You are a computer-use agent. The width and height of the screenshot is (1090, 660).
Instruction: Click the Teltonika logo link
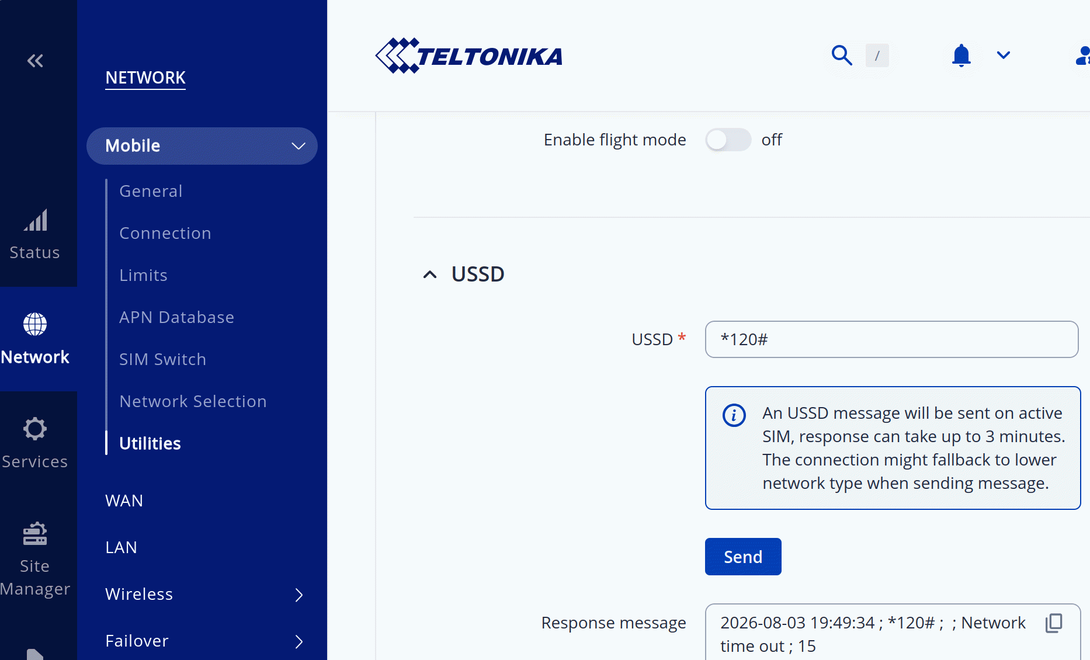(468, 56)
